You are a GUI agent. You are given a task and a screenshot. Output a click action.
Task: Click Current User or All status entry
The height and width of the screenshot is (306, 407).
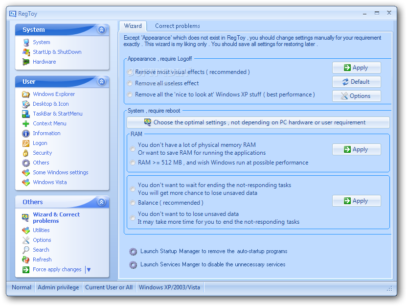(x=109, y=287)
